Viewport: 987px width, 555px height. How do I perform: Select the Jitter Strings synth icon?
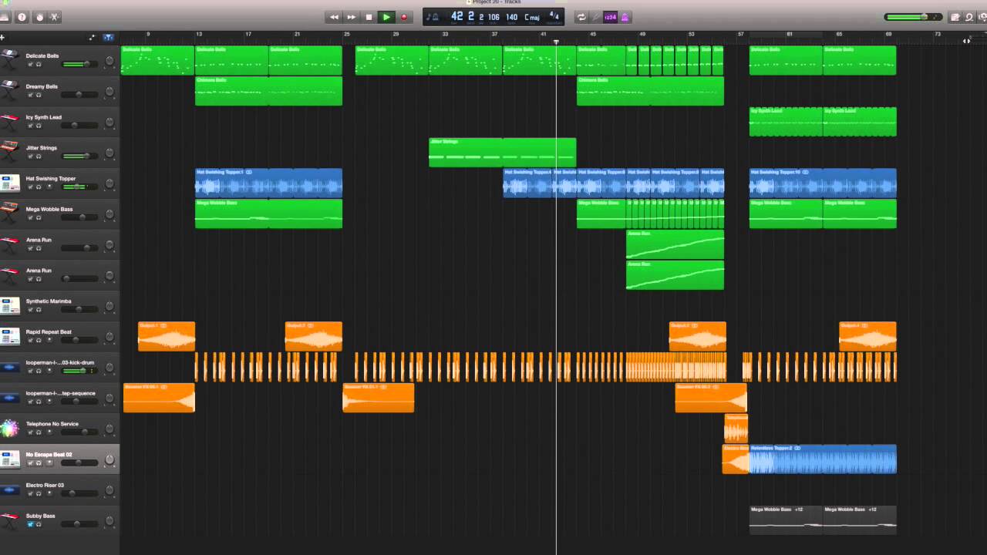9,152
